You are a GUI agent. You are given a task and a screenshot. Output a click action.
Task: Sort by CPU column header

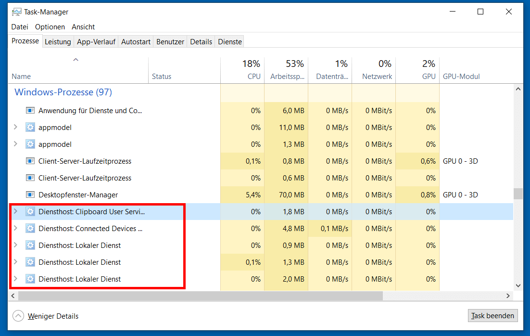coord(242,70)
